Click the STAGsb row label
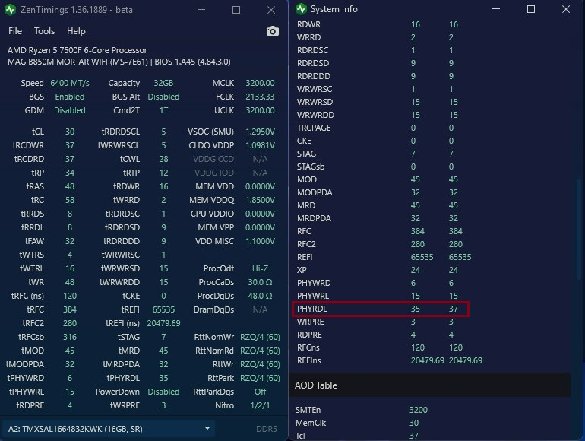The height and width of the screenshot is (441, 585). tap(311, 167)
